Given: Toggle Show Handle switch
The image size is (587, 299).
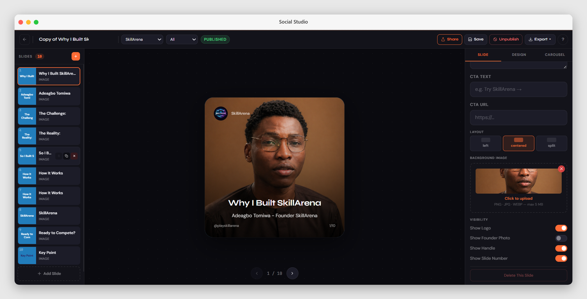Looking at the screenshot, I should point(561,248).
